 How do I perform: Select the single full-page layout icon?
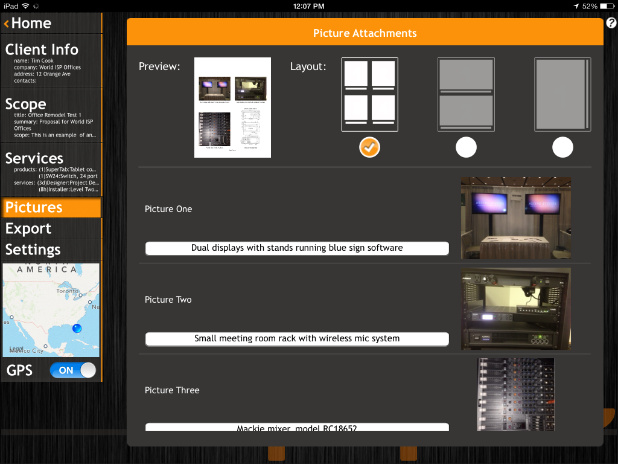coord(562,94)
